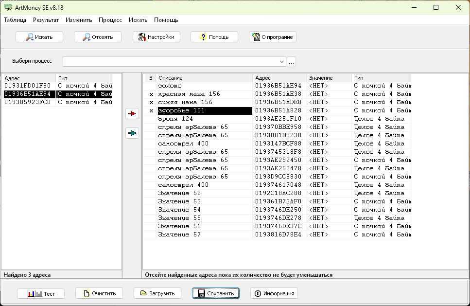
Task: Toggle freeze mark for красная мана 156
Action: coord(151,94)
